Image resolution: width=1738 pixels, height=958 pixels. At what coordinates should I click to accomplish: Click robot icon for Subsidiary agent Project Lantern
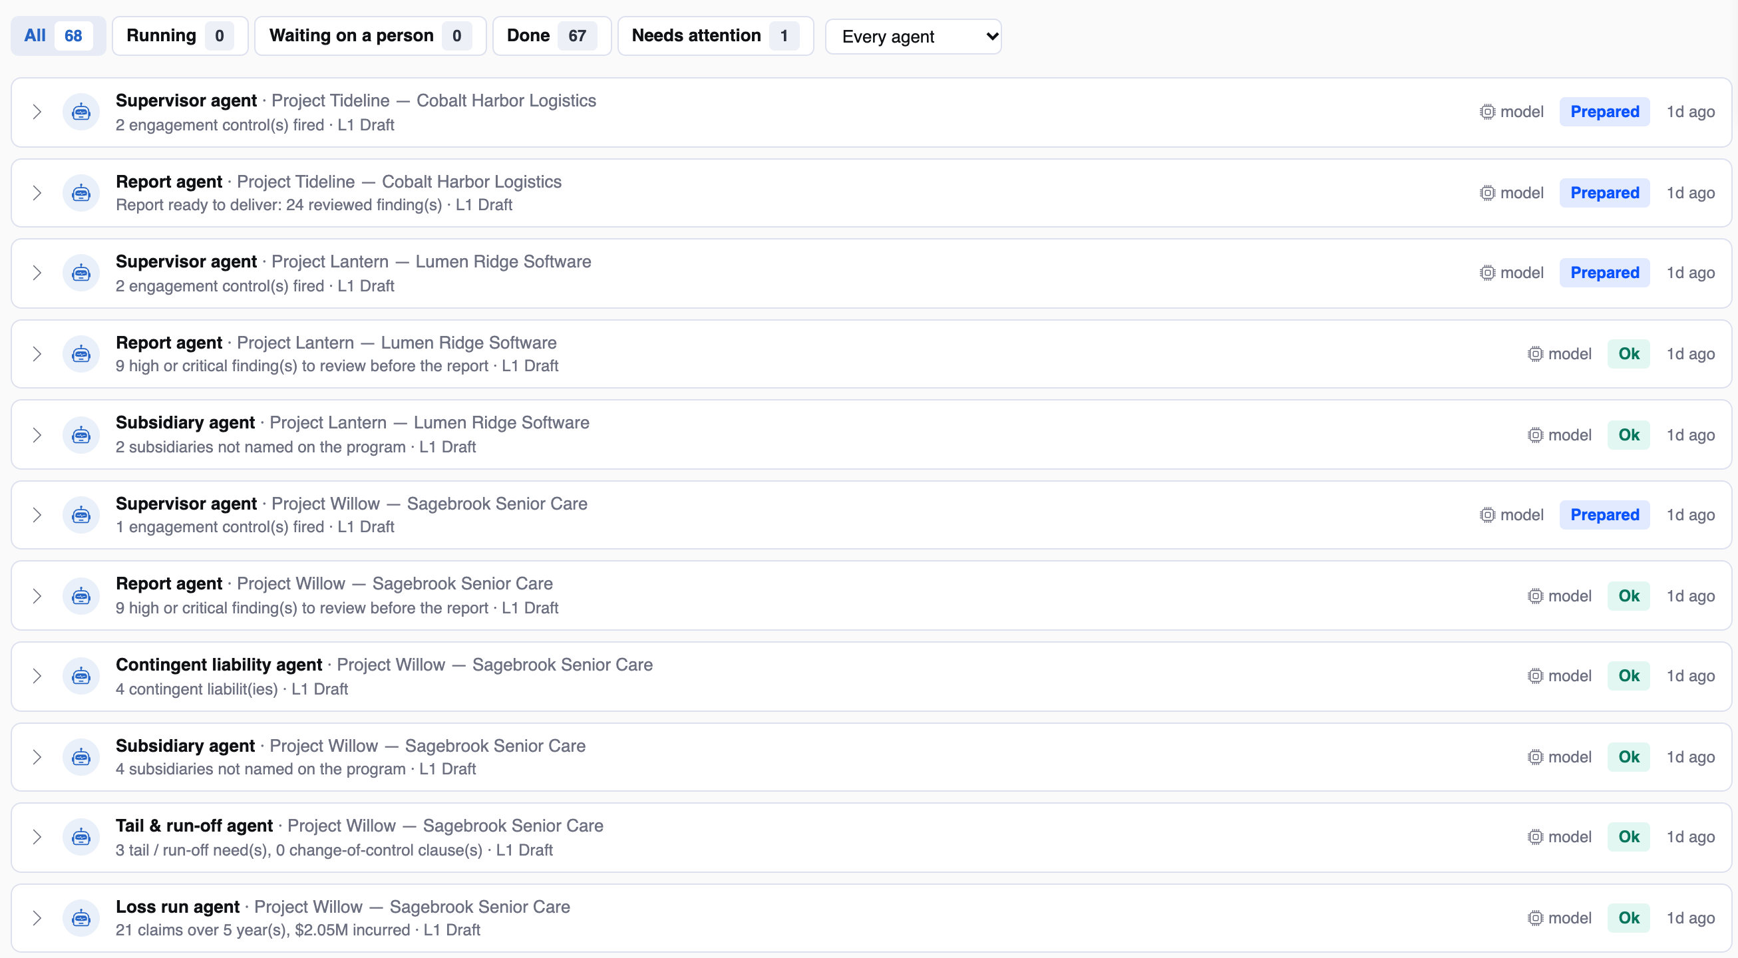click(81, 435)
